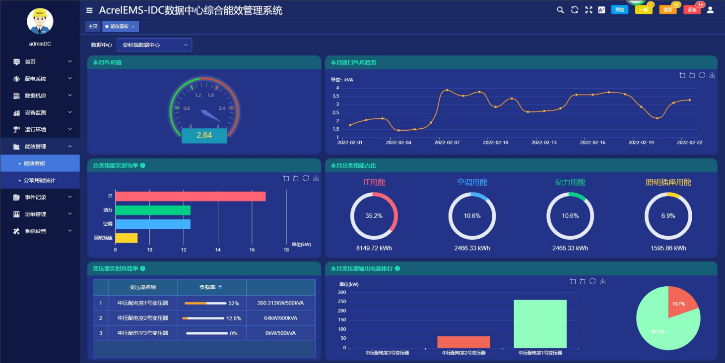Close the 能效看板 tab with its x
725x363 pixels.
click(x=133, y=26)
